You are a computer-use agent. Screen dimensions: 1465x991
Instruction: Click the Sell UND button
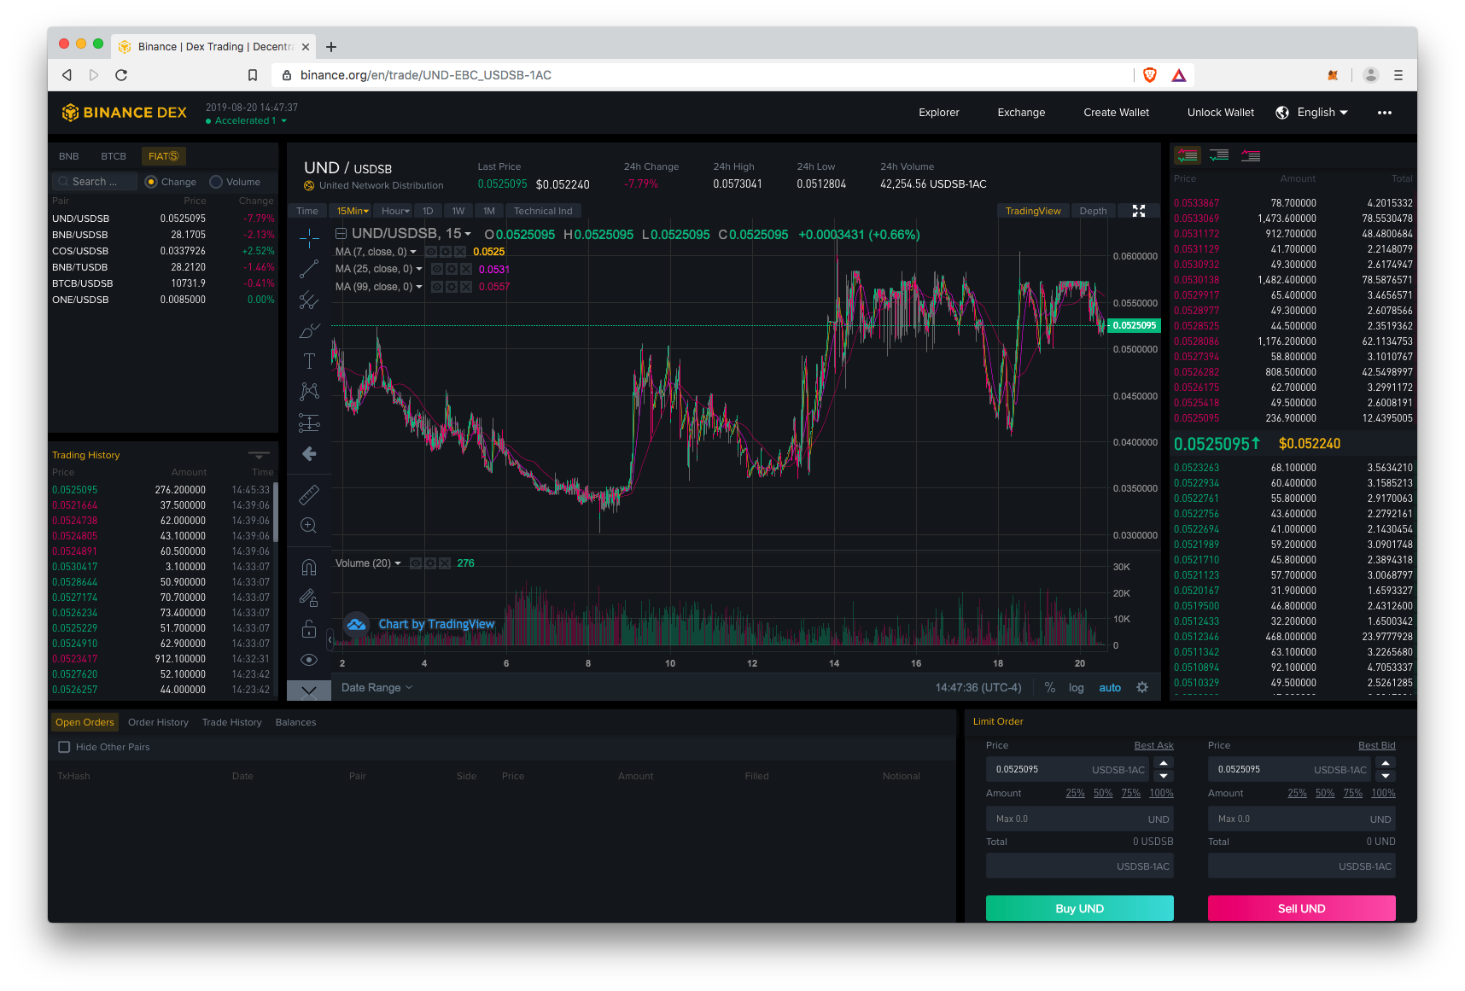[x=1301, y=908]
